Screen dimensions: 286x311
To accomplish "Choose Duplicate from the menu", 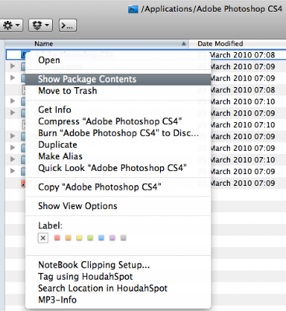I will point(118,145).
